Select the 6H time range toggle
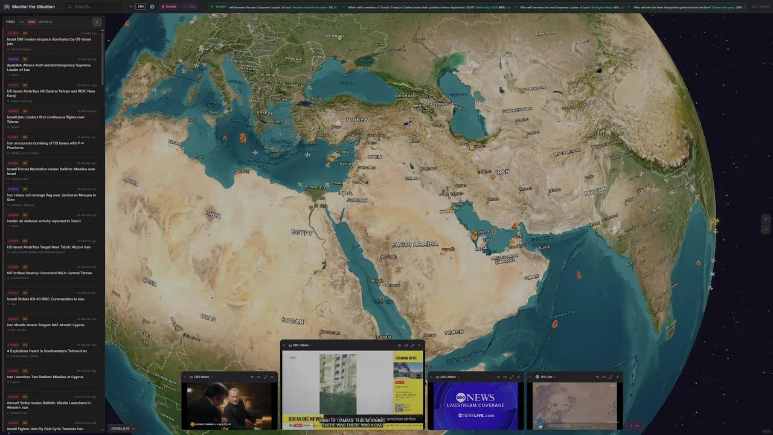 pos(131,7)
